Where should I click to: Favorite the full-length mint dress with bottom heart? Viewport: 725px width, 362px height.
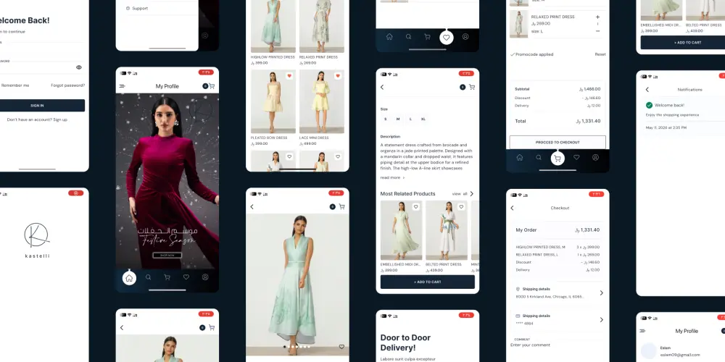341,347
